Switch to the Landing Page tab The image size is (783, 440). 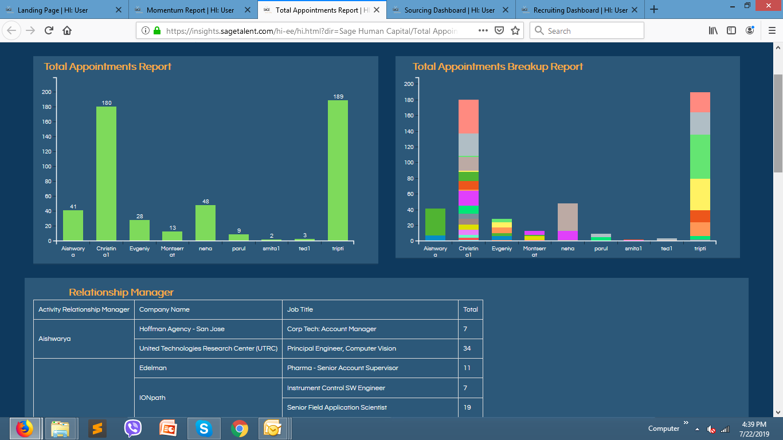[x=64, y=10]
